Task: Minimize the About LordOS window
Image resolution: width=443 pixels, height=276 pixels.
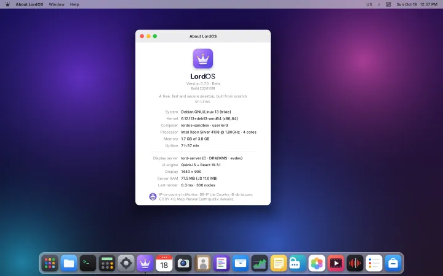Action: click(148, 36)
